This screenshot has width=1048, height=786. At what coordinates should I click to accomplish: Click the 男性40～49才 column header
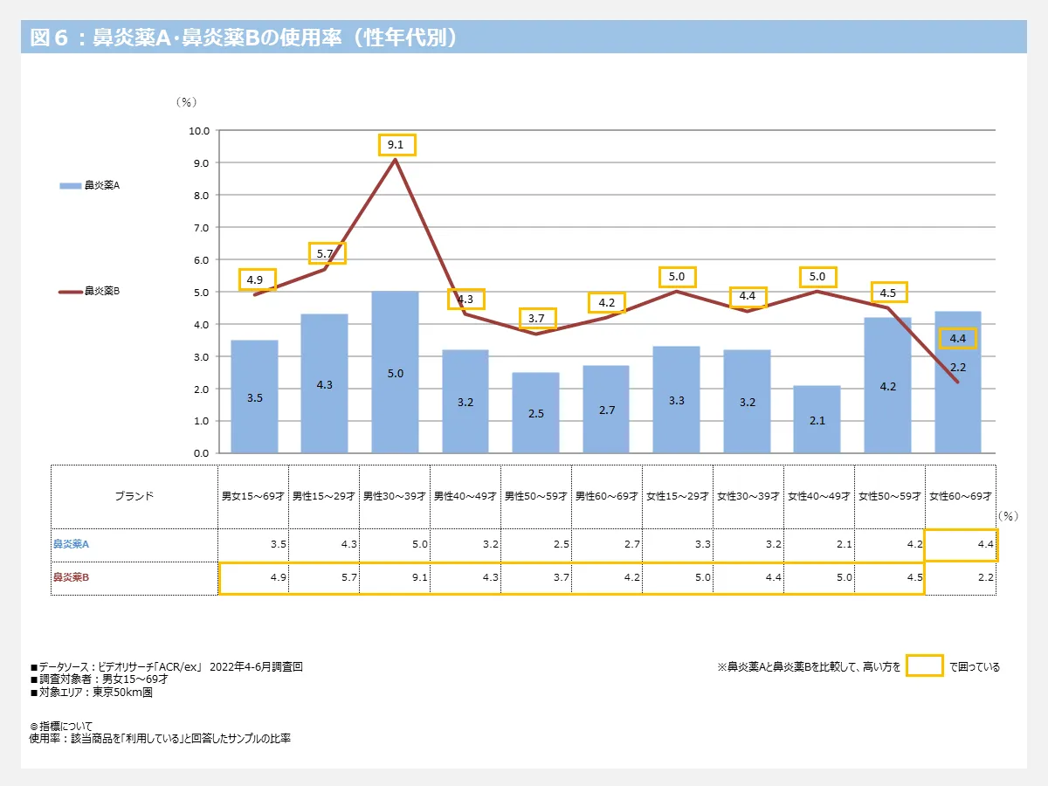[465, 496]
